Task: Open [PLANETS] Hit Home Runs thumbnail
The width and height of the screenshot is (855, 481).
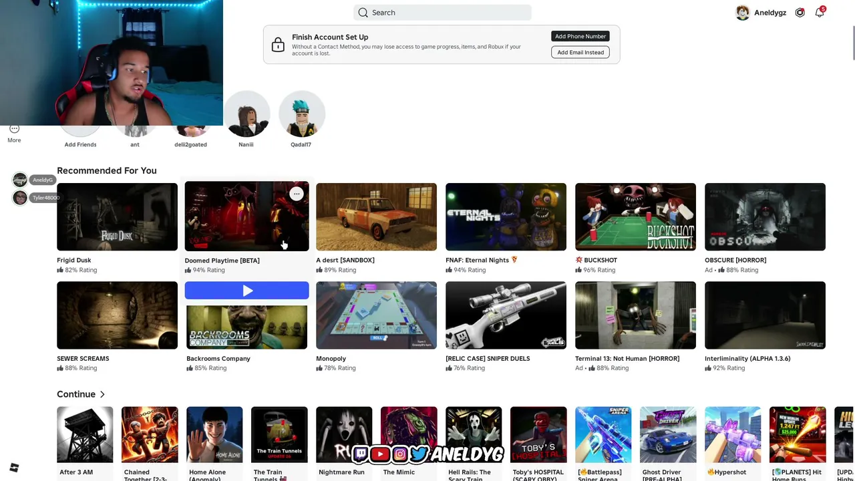Action: [x=798, y=434]
